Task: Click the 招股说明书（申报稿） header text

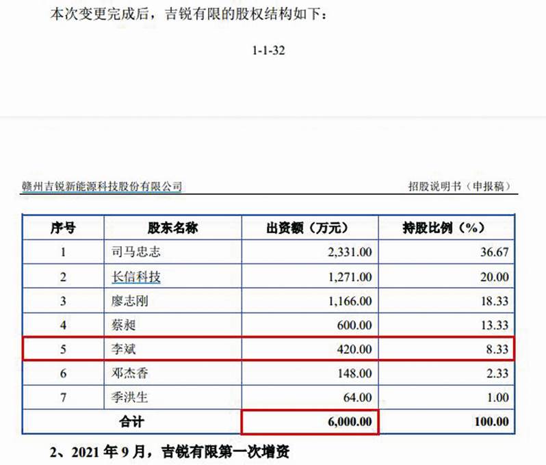Action: 459,186
